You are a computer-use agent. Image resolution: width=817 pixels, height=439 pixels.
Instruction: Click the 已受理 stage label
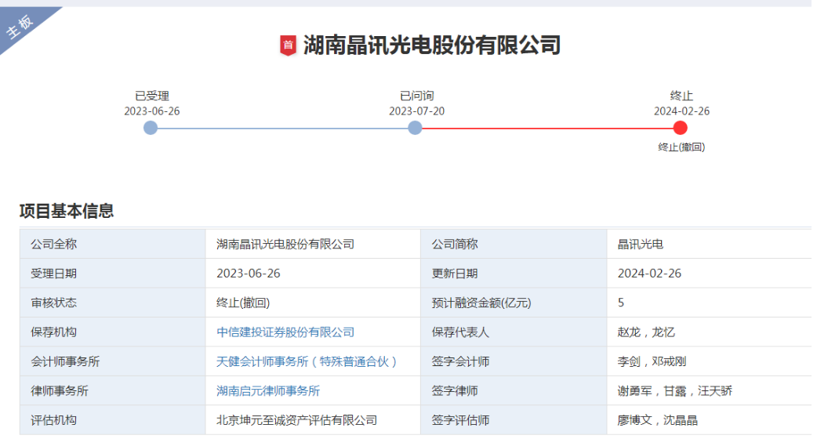(152, 96)
